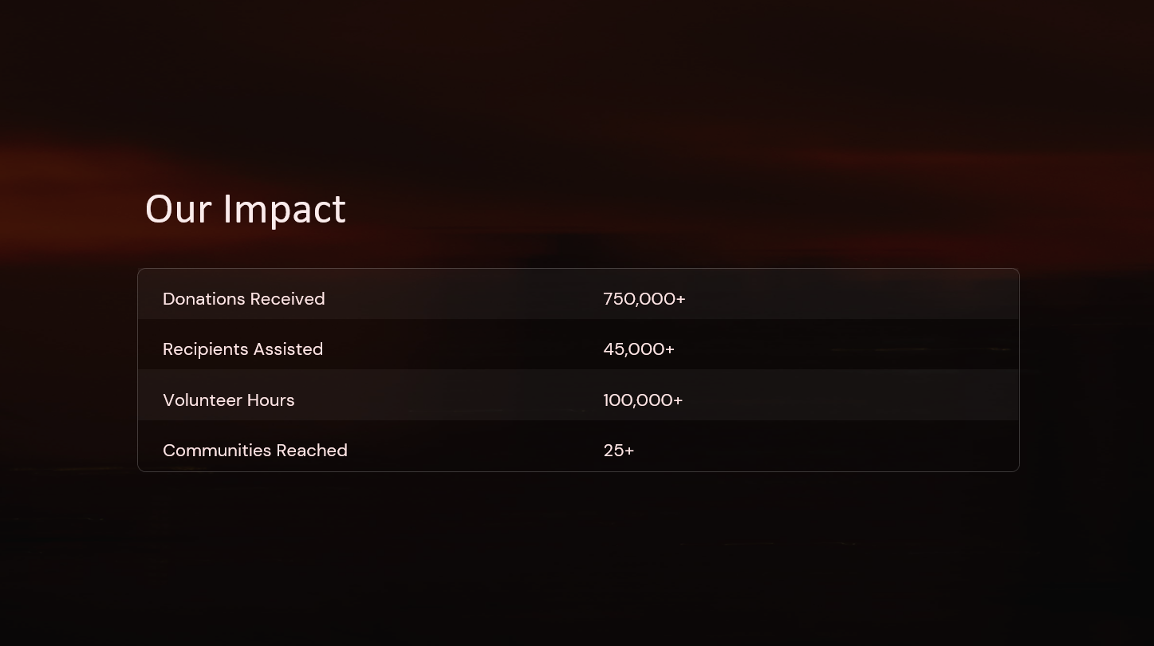Click the word Hours in third row
The image size is (1154, 646).
coord(271,400)
